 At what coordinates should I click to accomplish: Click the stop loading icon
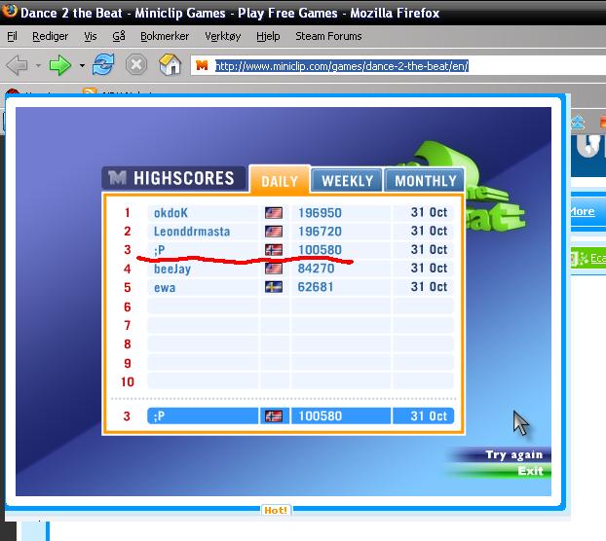click(136, 65)
